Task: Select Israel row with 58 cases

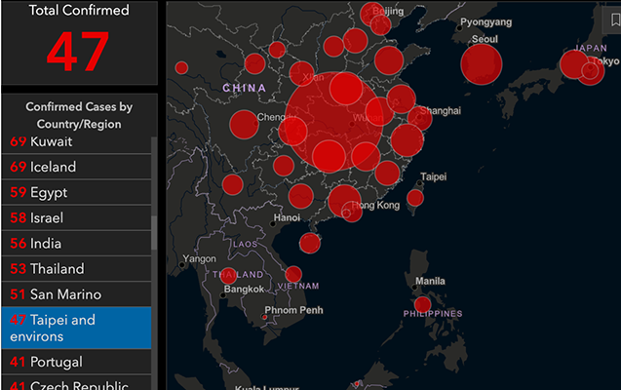Action: pos(76,217)
